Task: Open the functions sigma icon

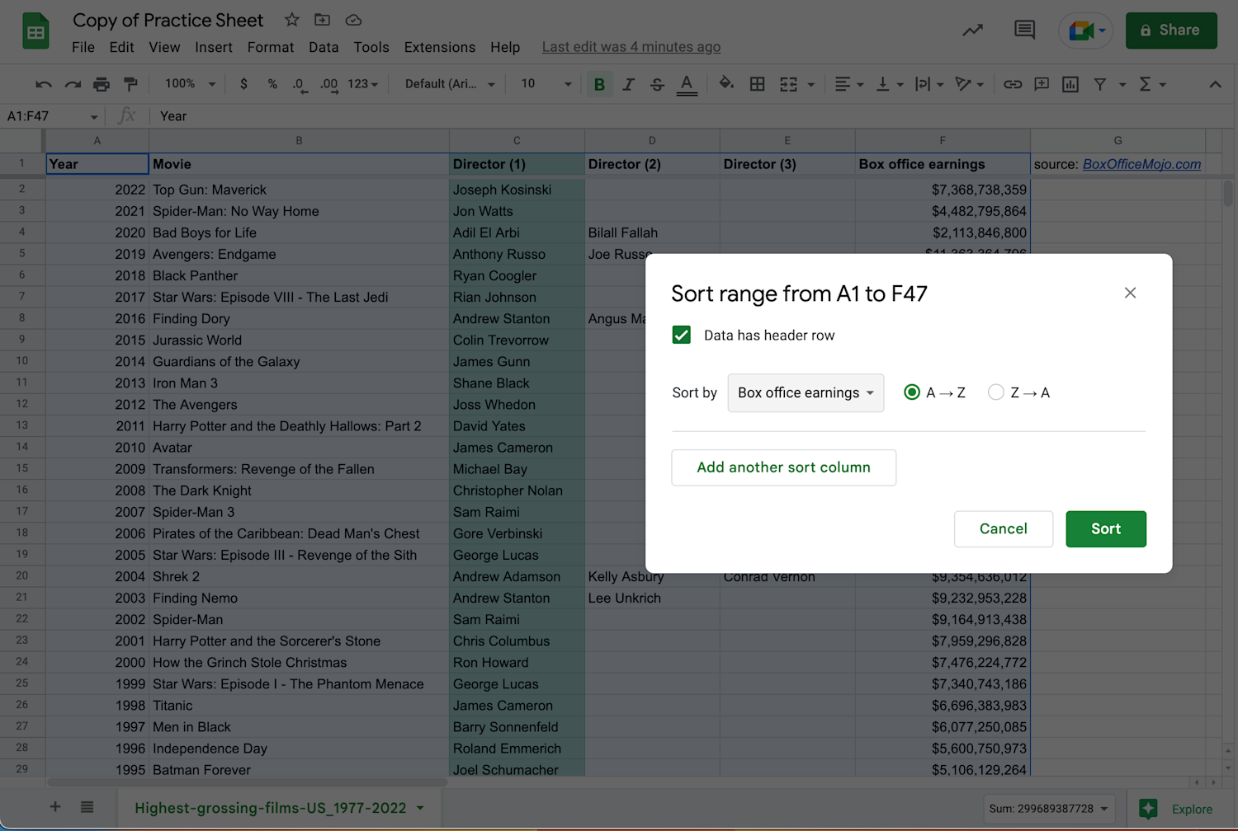Action: (x=1146, y=84)
